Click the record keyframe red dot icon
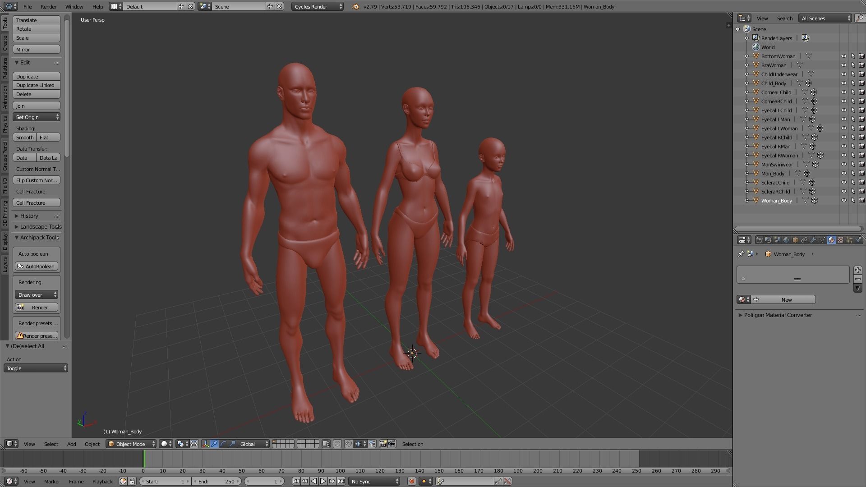Image resolution: width=866 pixels, height=487 pixels. 411,482
